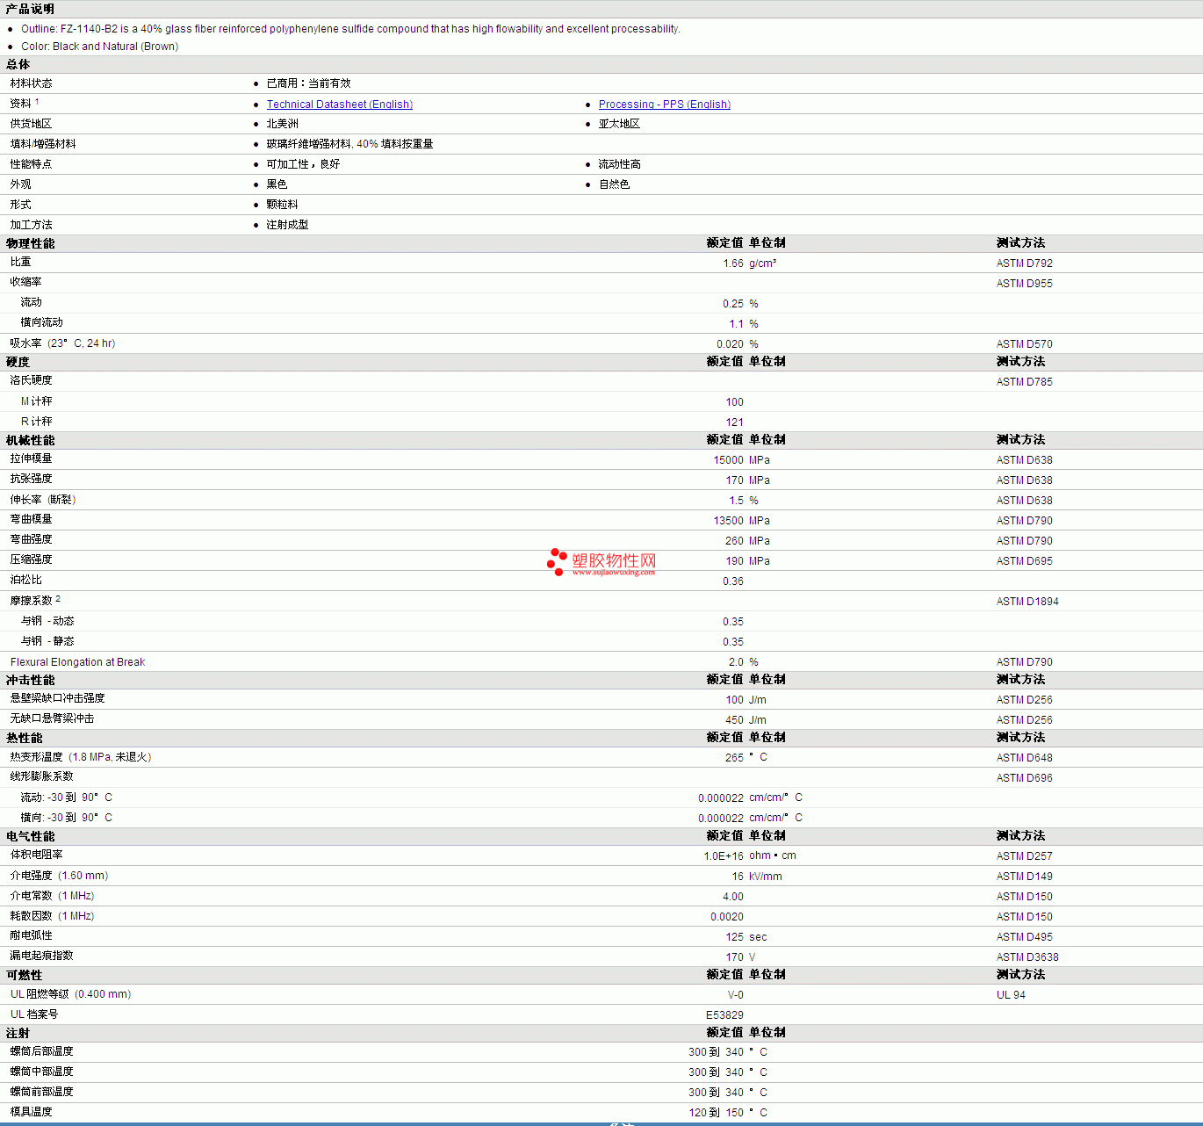Click the 材料状态 row label

point(31,83)
